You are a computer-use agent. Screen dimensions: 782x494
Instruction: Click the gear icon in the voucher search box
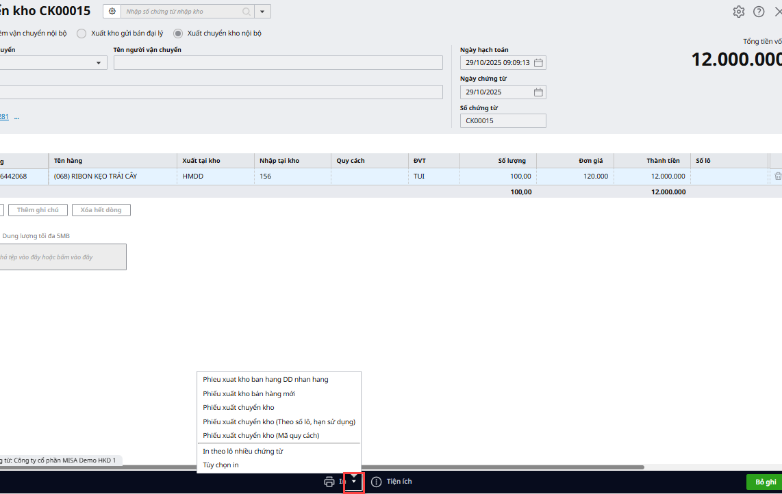pyautogui.click(x=112, y=12)
